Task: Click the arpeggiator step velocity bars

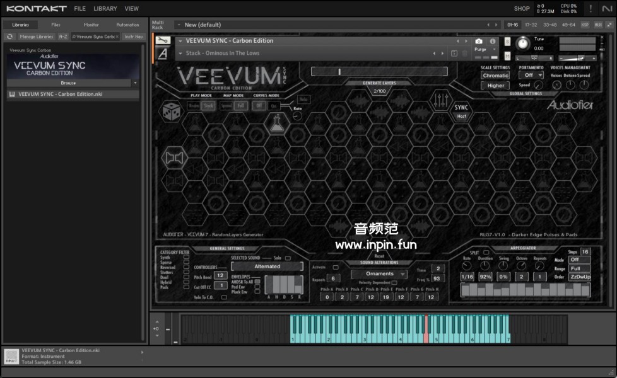Action: tap(526, 290)
